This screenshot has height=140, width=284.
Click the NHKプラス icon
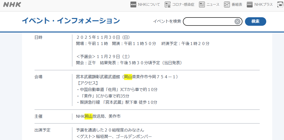tap(249, 4)
